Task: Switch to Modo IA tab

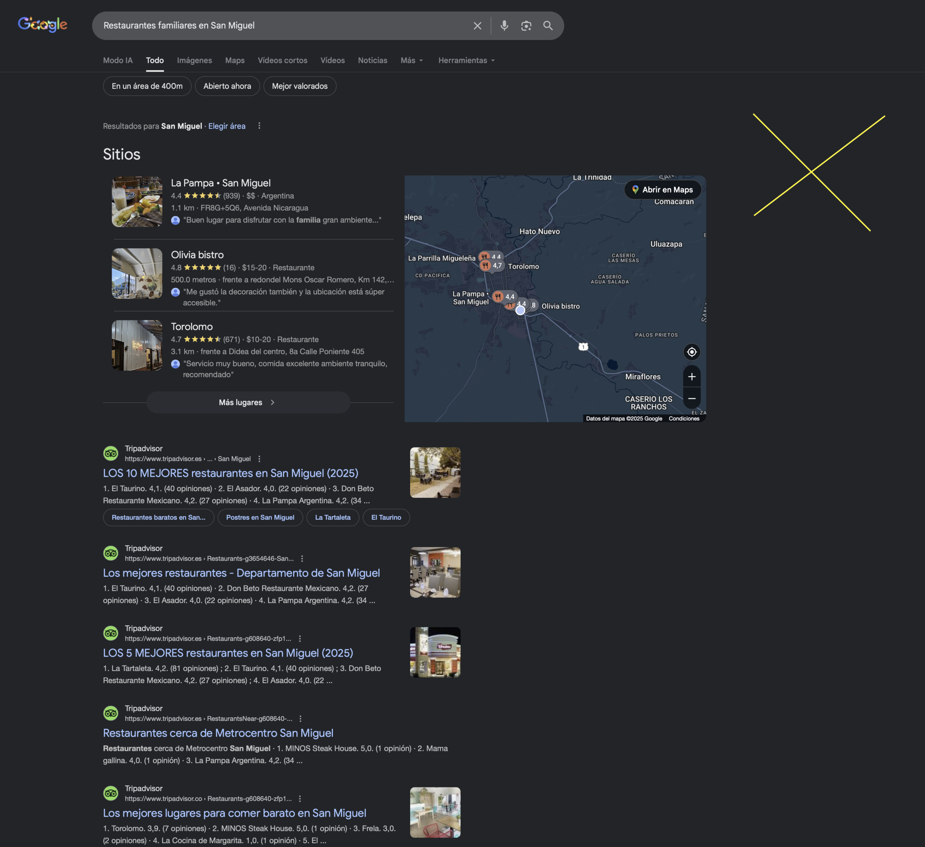Action: coord(118,61)
